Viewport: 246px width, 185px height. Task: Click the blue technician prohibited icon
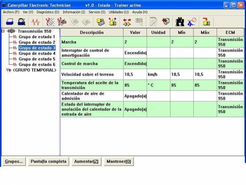pyautogui.click(x=192, y=22)
